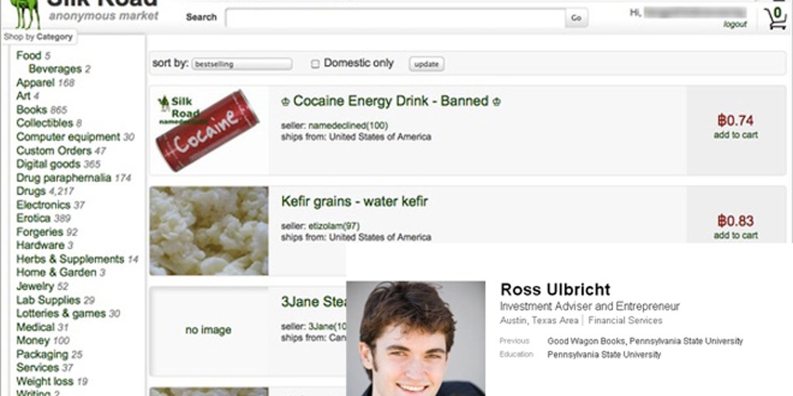The height and width of the screenshot is (396, 793).
Task: Open the Kefir grains - water kefir listing
Action: 355,202
